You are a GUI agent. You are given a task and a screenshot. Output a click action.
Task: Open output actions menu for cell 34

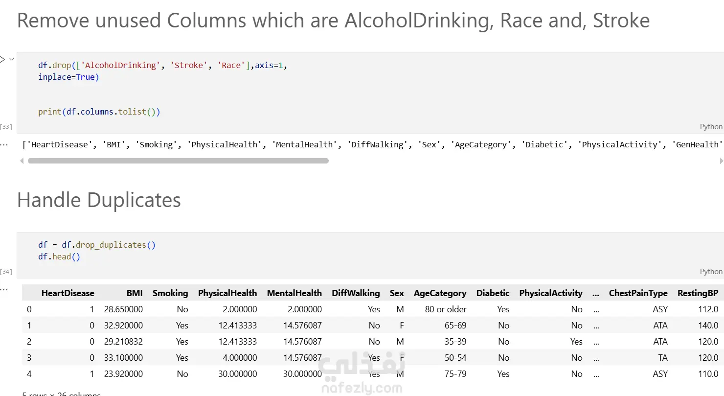pyautogui.click(x=4, y=289)
